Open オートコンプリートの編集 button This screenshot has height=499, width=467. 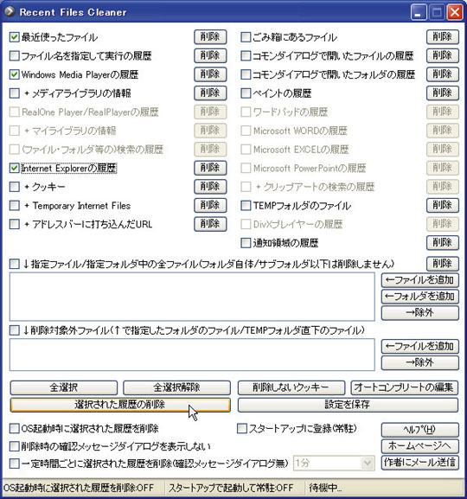404,387
